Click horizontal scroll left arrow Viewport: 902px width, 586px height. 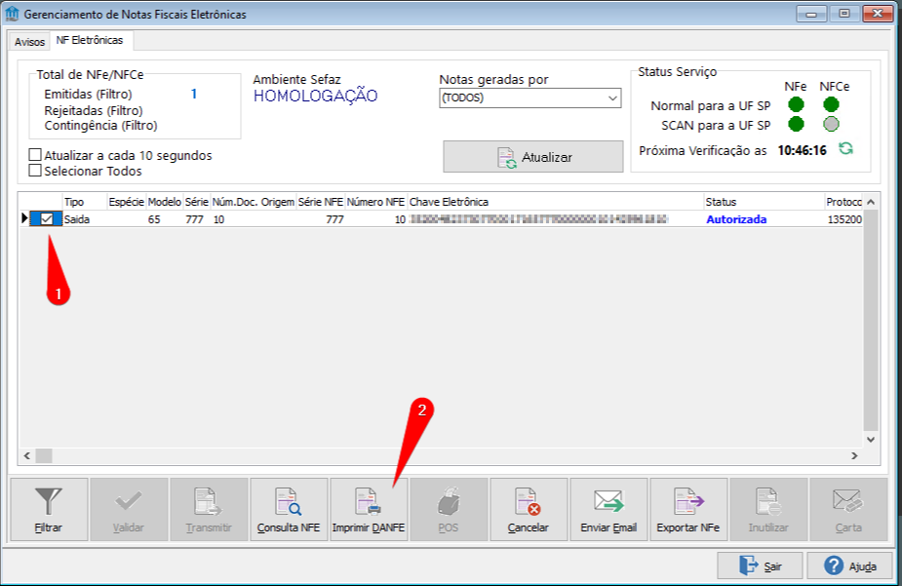[27, 455]
